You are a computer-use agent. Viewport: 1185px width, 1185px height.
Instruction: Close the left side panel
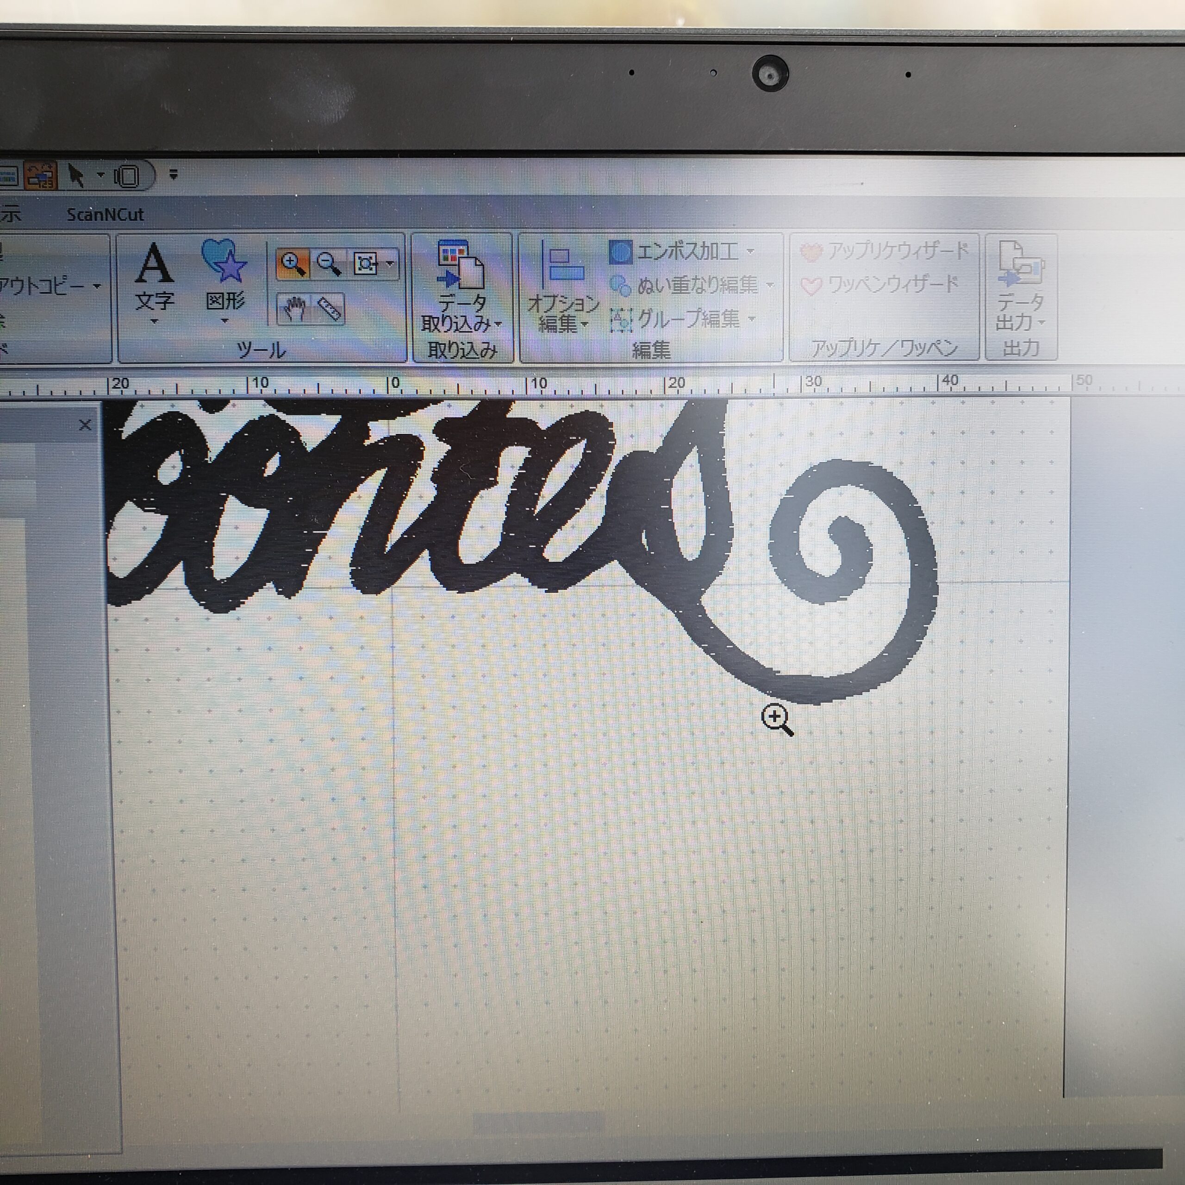[x=85, y=425]
